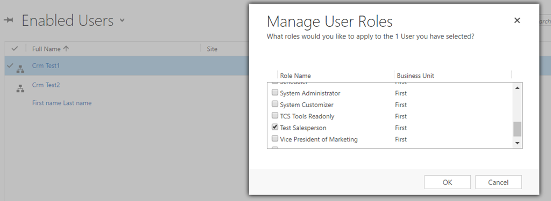Select the Test Salesperson role name text
Screen dimensions: 551x201
[303, 128]
